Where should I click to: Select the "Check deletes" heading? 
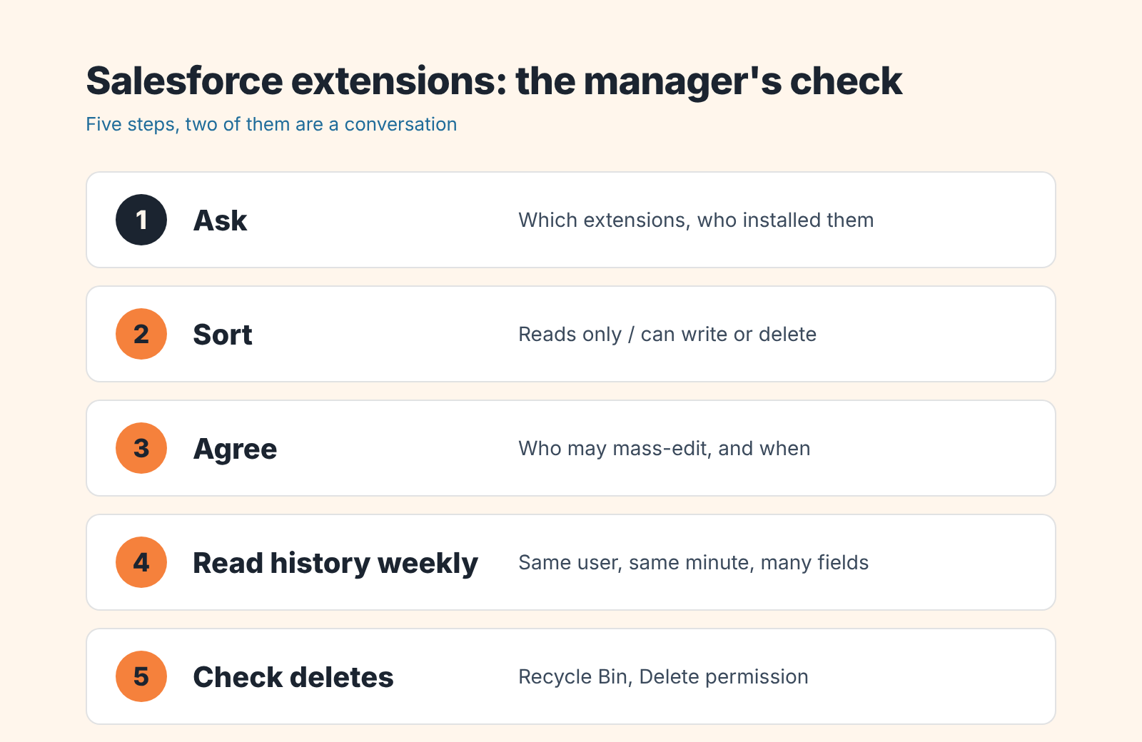(293, 677)
